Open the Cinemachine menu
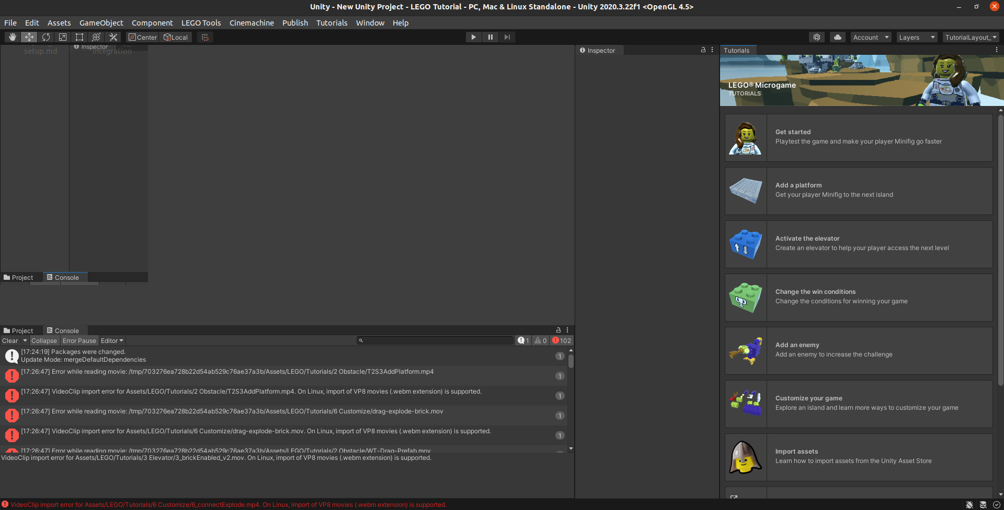Image resolution: width=1004 pixels, height=510 pixels. point(252,23)
